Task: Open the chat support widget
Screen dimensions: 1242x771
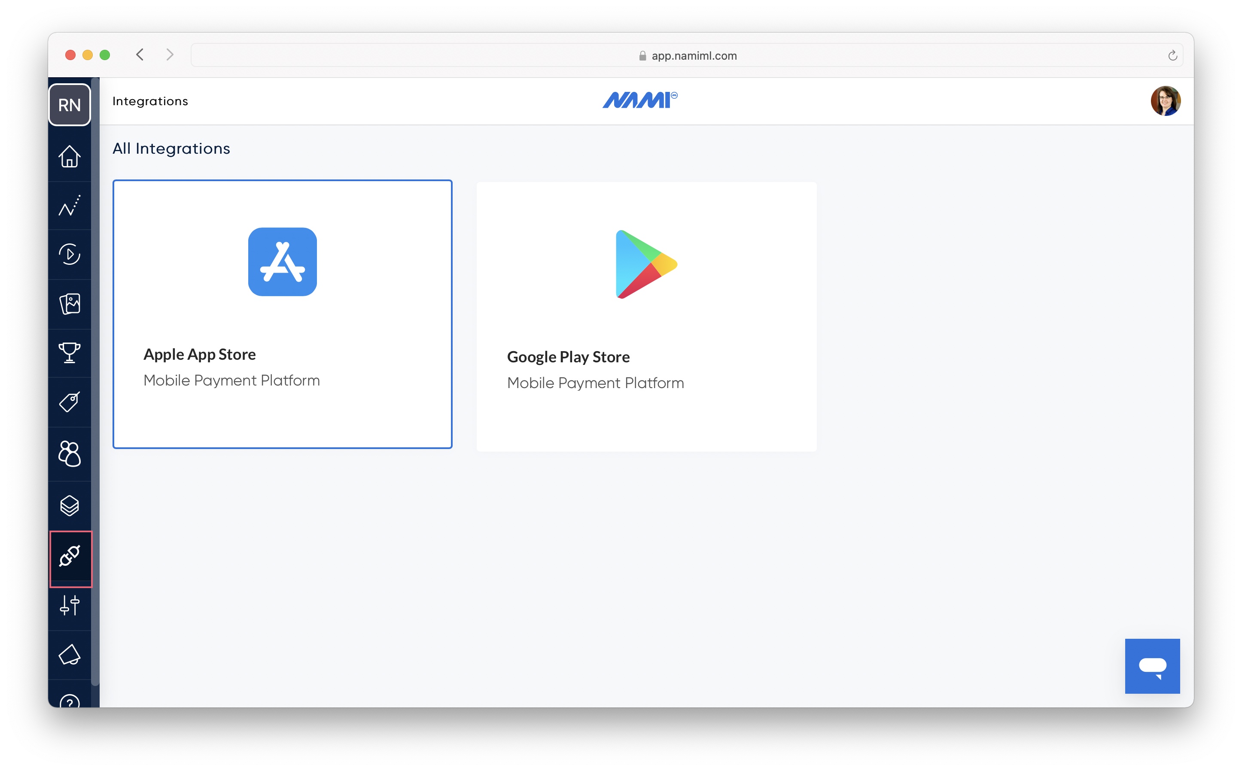Action: point(1152,666)
